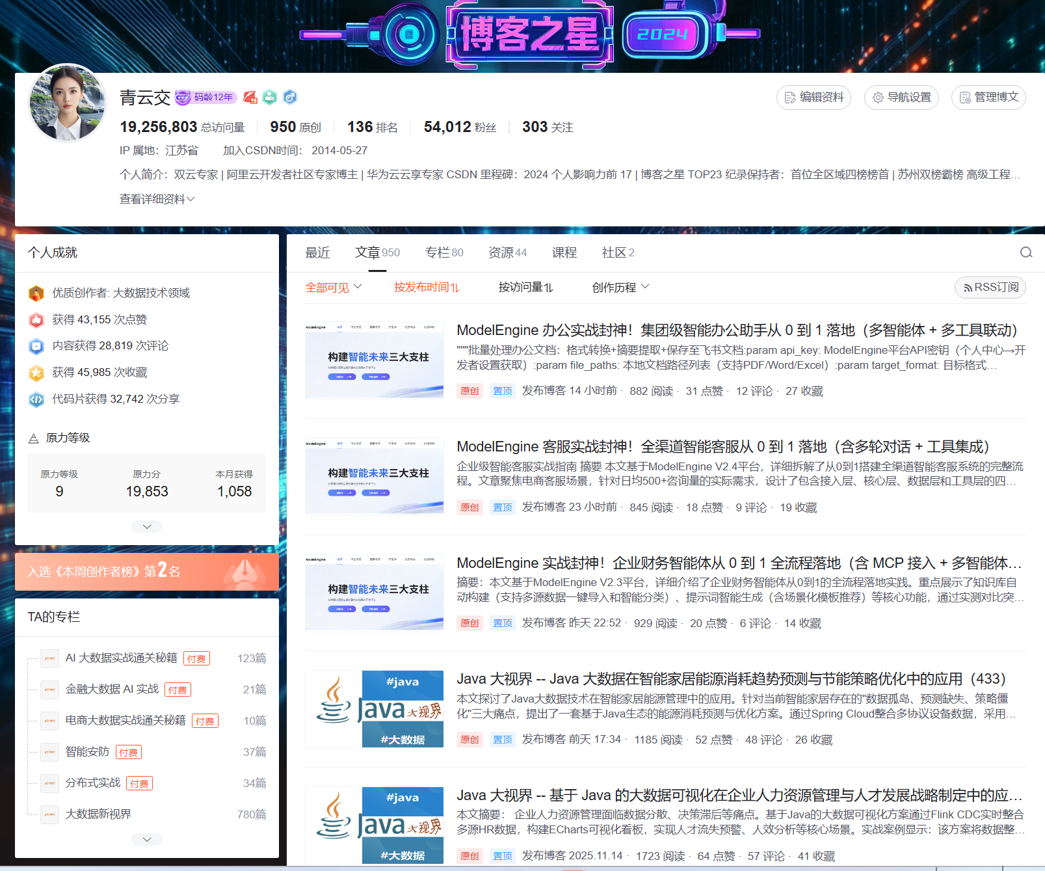The width and height of the screenshot is (1045, 871).
Task: Open the profile avatar photo
Action: (68, 103)
